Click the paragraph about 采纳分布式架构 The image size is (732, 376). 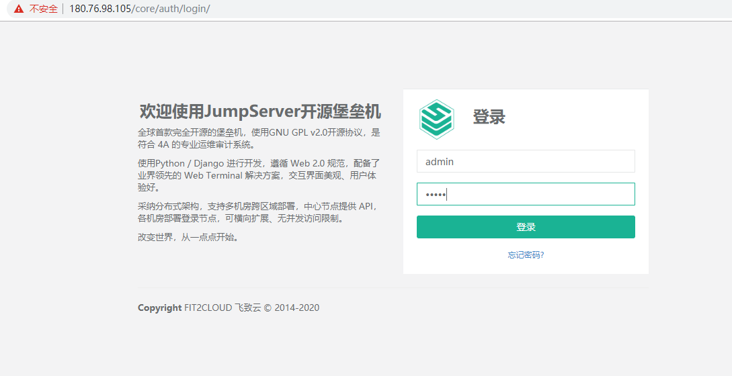[258, 212]
